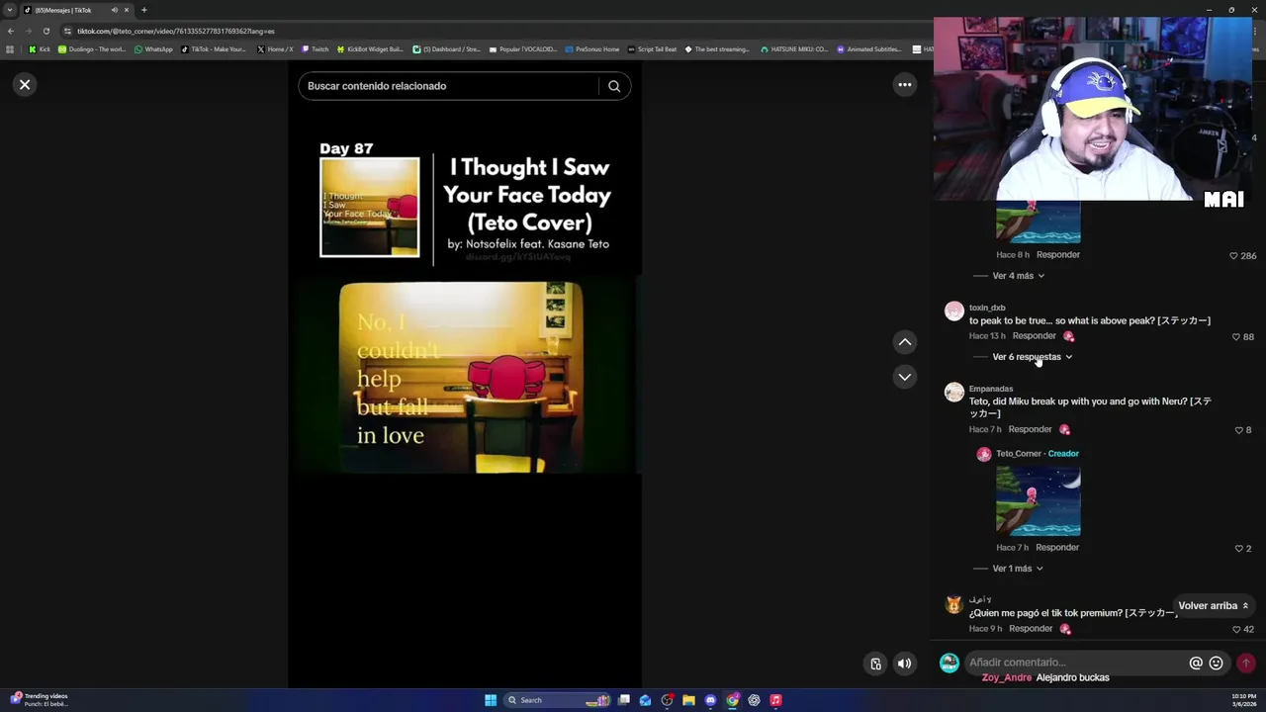
Task: Open the 'TikTok - Make Your...' bookmark
Action: click(x=214, y=49)
